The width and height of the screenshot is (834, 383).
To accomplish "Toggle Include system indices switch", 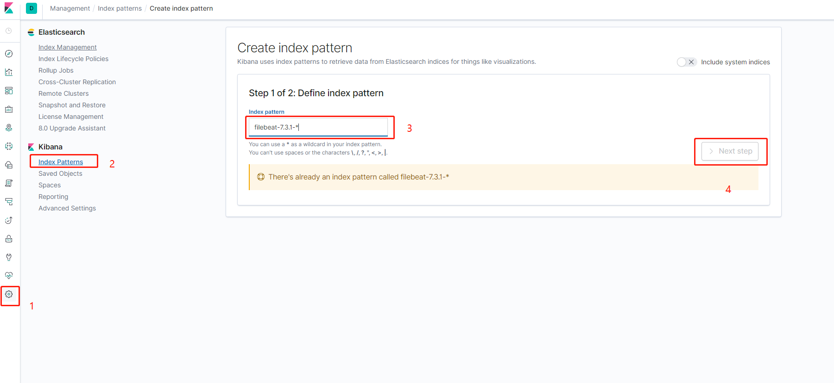I will coord(687,62).
